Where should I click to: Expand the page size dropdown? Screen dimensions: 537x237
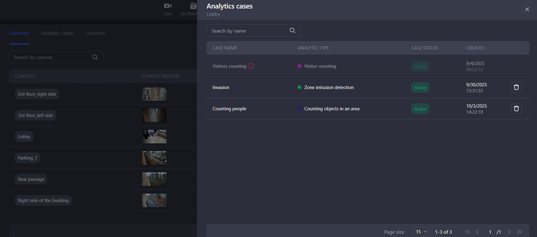coord(421,232)
